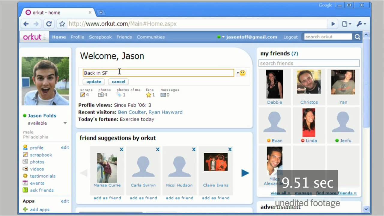
Task: Click the ask friends question icon
Action: pyautogui.click(x=25, y=190)
